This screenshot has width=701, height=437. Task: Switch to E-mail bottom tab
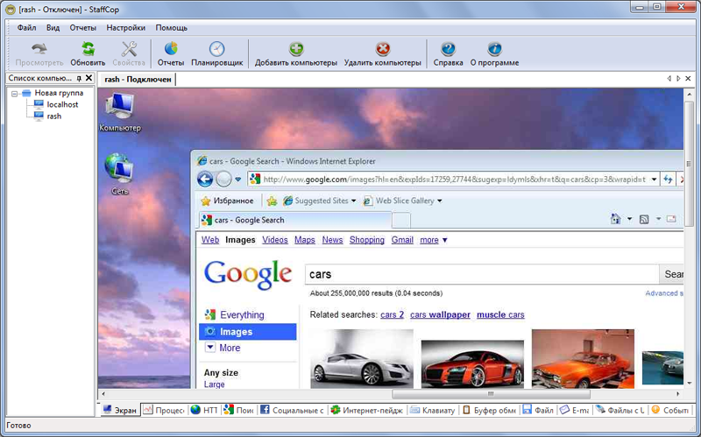575,410
